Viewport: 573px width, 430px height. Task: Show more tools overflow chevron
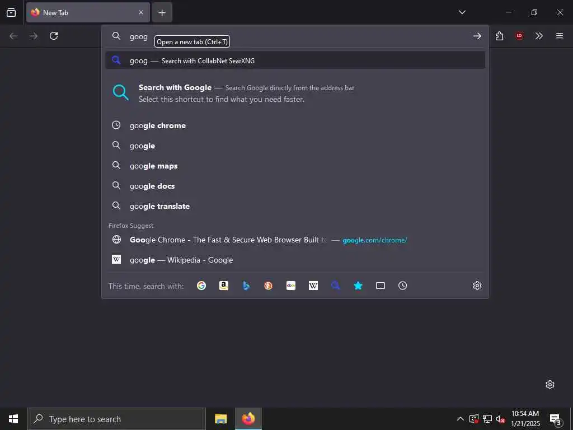(539, 36)
